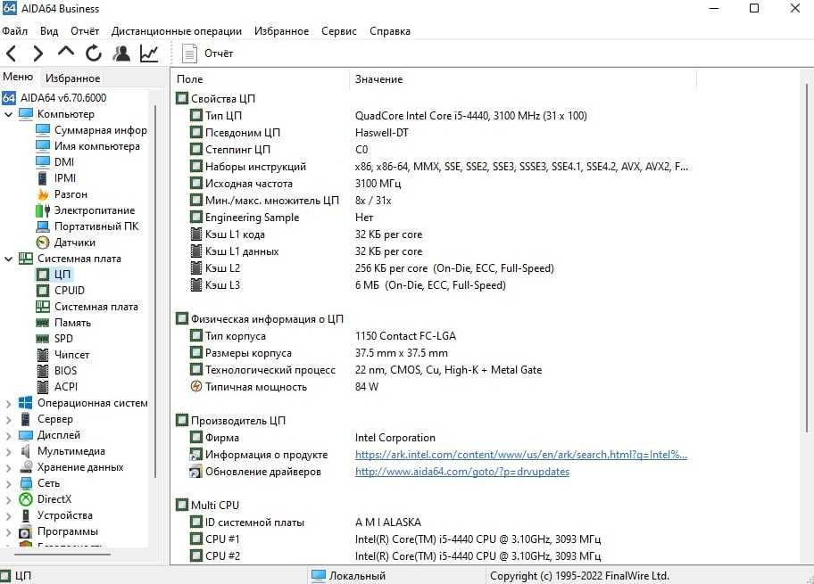Open the user management person icon

[x=121, y=53]
